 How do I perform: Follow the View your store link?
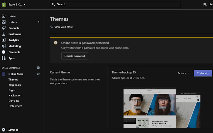[x=64, y=27]
